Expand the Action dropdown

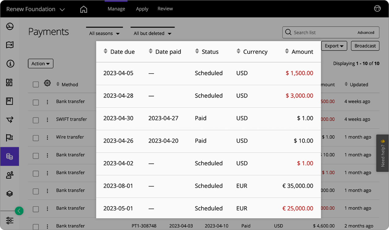tap(40, 63)
